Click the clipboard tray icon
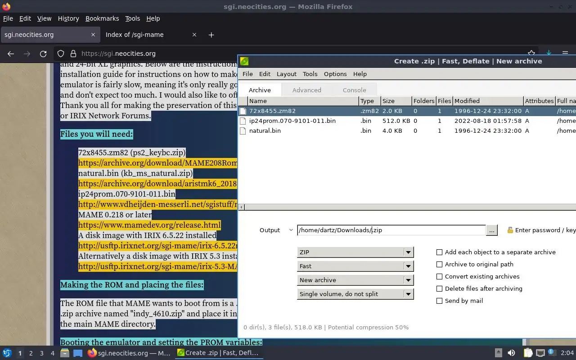This screenshot has width=576, height=360. tap(528, 353)
